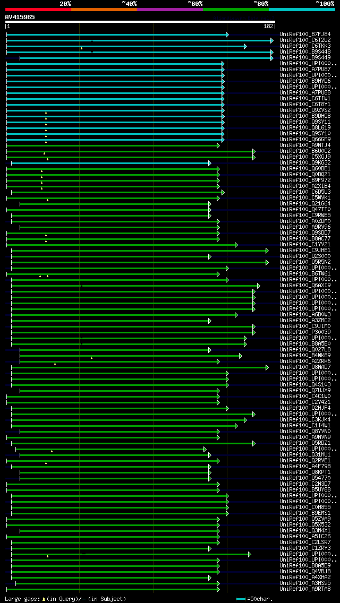Select hit label UniRef100_Q5RDZ1

pyautogui.click(x=305, y=443)
